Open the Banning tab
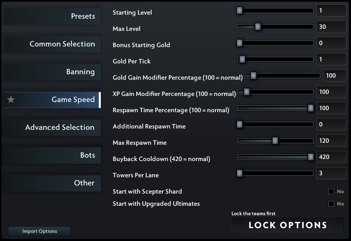351x241 pixels. (x=52, y=72)
